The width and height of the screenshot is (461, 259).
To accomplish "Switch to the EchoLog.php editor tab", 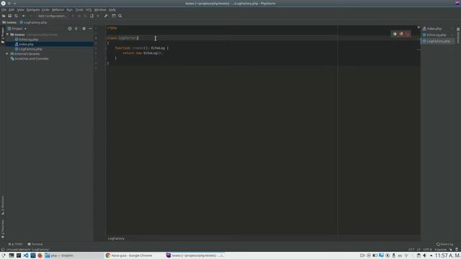I will (x=438, y=35).
